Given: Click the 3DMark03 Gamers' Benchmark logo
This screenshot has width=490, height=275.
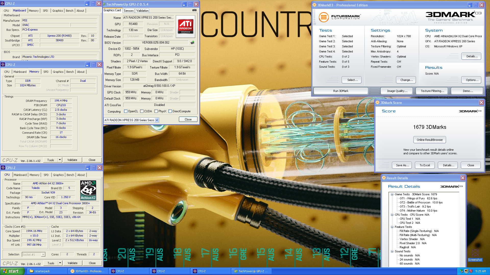Looking at the screenshot, I should pyautogui.click(x=453, y=17).
